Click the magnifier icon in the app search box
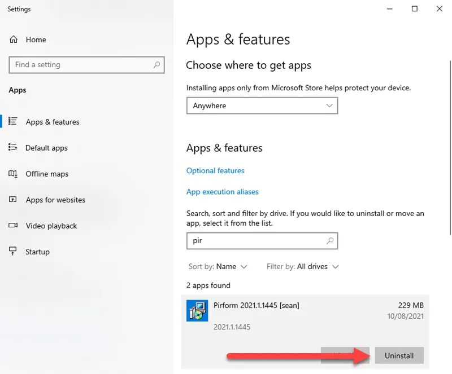The width and height of the screenshot is (452, 374). point(329,241)
